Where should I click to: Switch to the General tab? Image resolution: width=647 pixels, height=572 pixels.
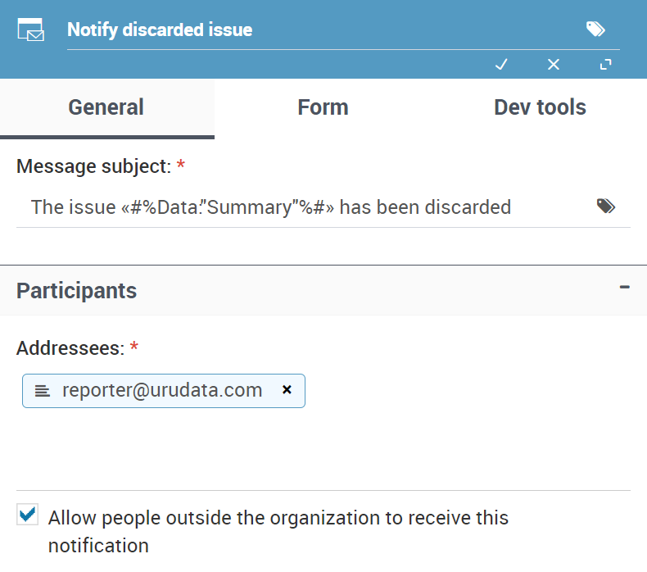click(106, 108)
